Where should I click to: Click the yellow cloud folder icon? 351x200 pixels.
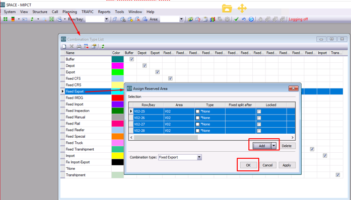tap(227, 9)
